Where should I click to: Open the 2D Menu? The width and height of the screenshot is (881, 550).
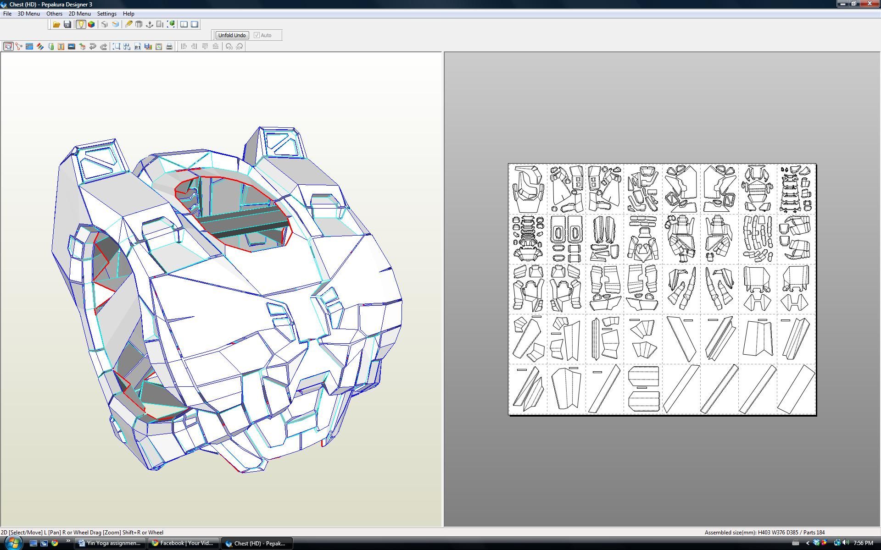(78, 13)
